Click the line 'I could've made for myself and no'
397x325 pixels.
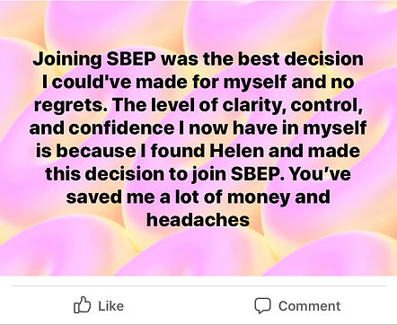point(198,82)
